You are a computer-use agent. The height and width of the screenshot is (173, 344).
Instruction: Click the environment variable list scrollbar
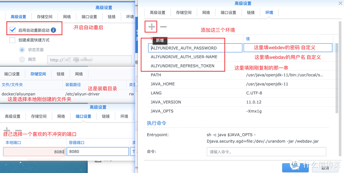coord(337,78)
